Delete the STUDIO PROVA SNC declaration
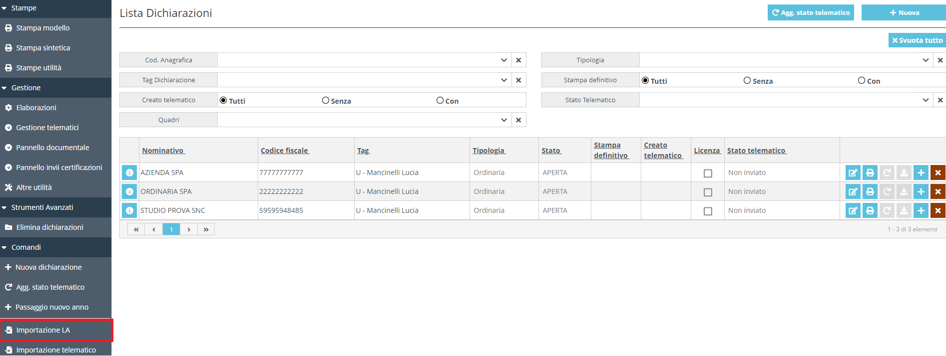Viewport: 946px width, 356px height. click(x=938, y=210)
